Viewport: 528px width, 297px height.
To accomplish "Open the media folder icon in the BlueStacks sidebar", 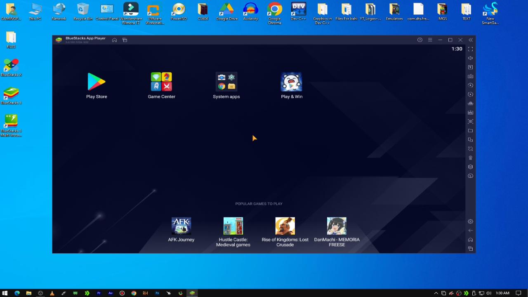I will tap(470, 131).
